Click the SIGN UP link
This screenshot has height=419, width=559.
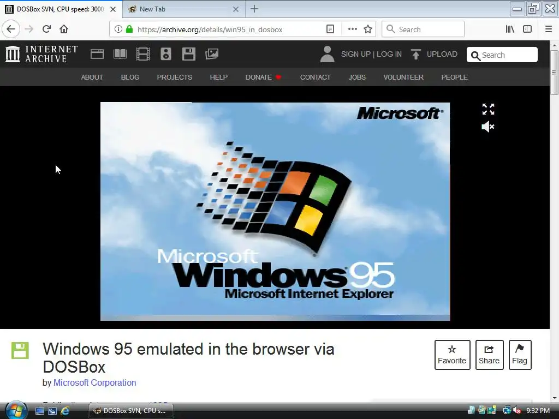click(356, 54)
